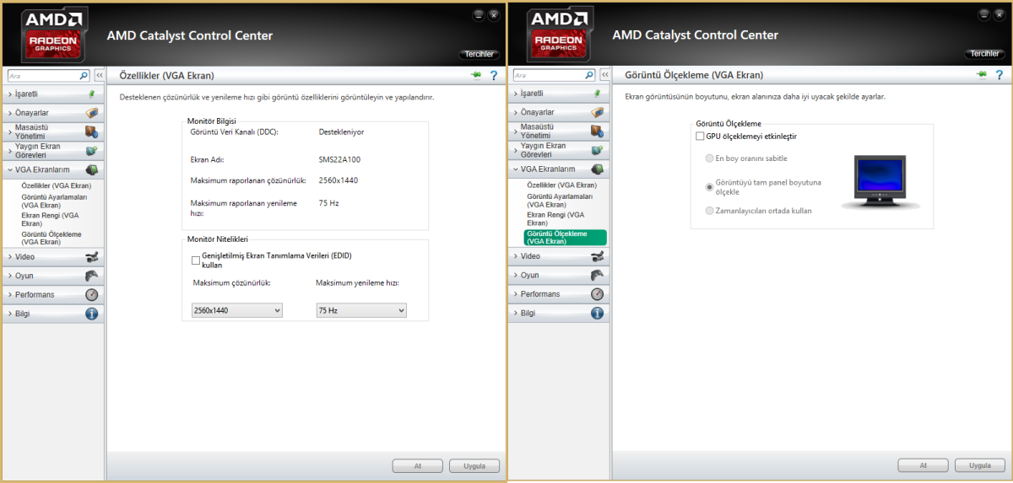Click the Uygula button in Özellikler window

[x=474, y=465]
